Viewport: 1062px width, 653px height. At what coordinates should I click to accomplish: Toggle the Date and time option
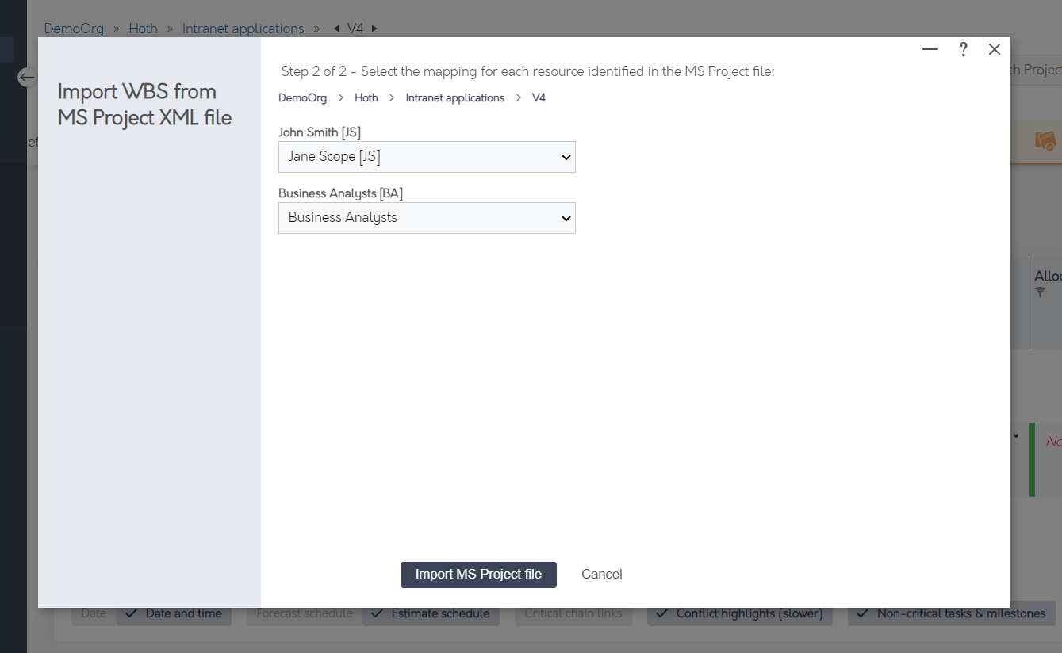click(174, 613)
